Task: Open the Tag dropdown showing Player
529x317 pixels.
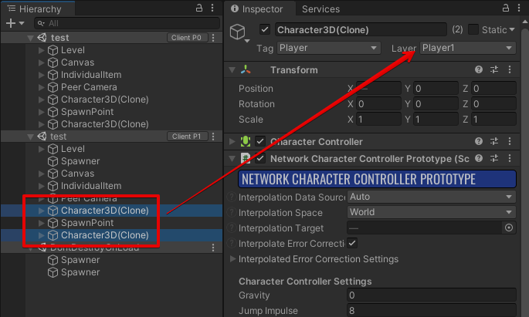Action: coord(329,48)
